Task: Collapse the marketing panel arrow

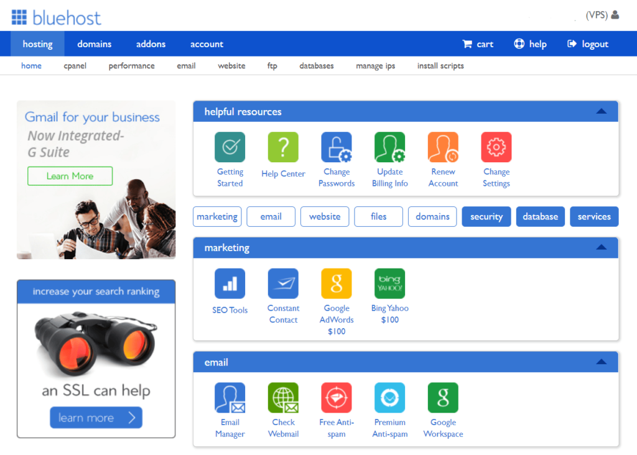Action: click(602, 247)
